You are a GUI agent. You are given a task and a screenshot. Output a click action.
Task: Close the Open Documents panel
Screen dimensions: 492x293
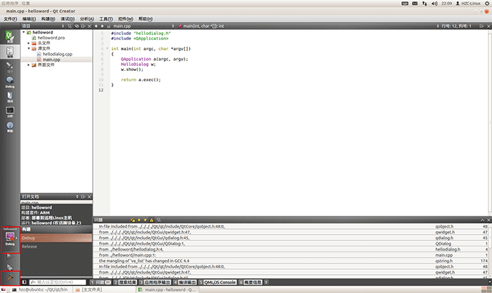(x=89, y=197)
